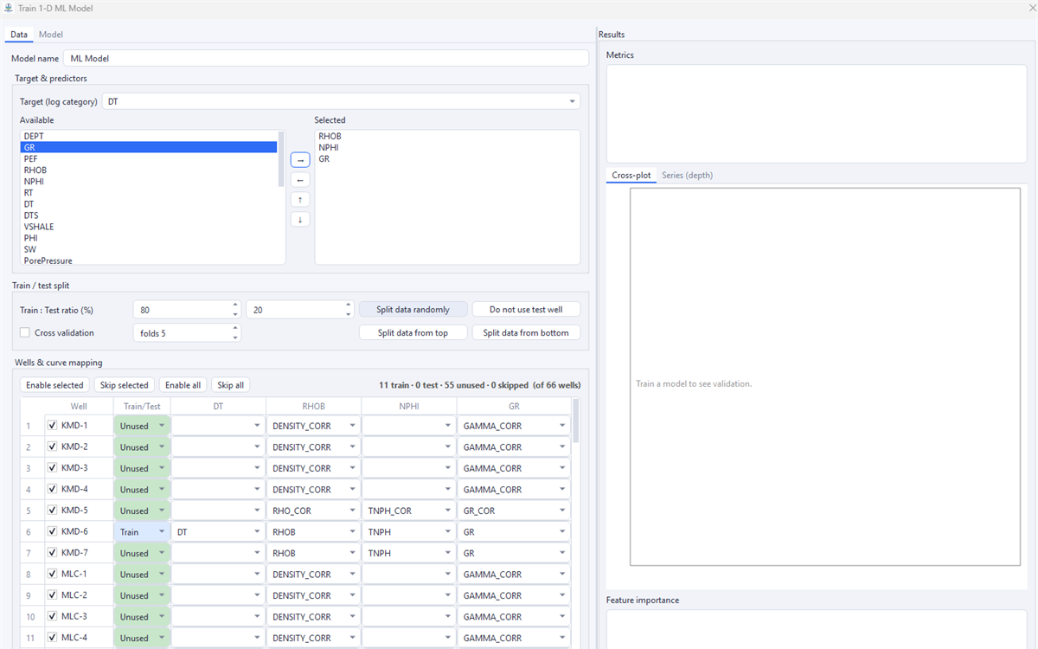Uncheck the MLC-3 well checkbox
This screenshot has width=1038, height=649.
pos(53,616)
